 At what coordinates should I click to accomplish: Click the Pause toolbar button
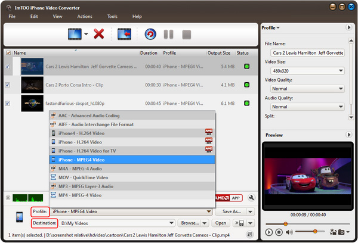(x=168, y=35)
